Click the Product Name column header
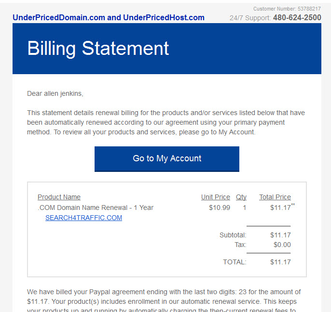 coord(59,197)
